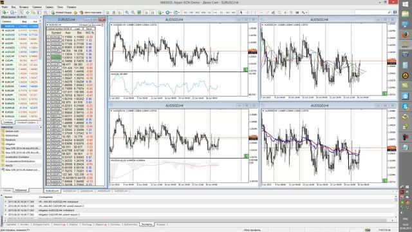Select the D1 timeframe button
Image resolution: width=412 pixels, height=232 pixels.
click(221, 12)
